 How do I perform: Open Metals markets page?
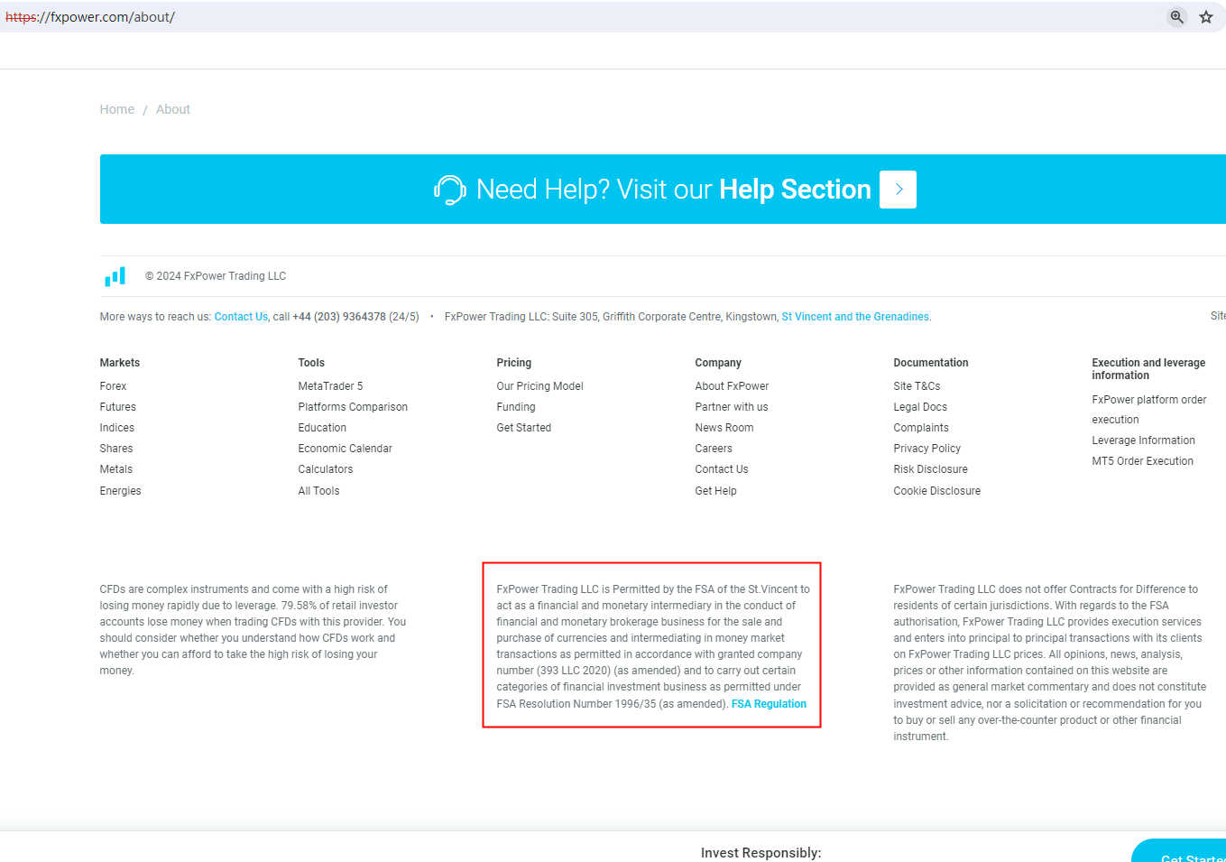116,469
